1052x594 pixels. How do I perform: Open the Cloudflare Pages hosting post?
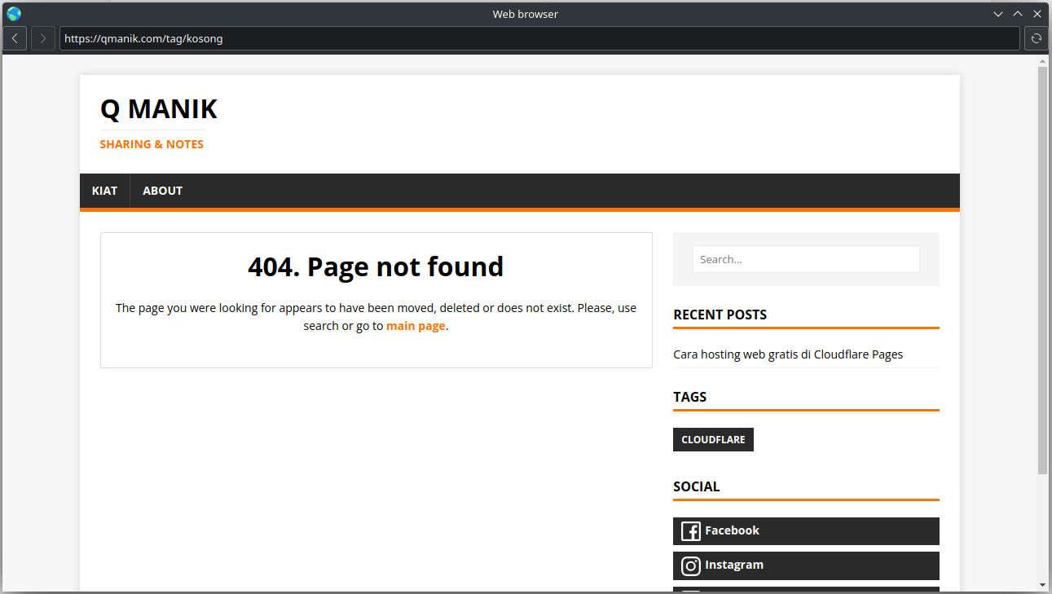(788, 354)
